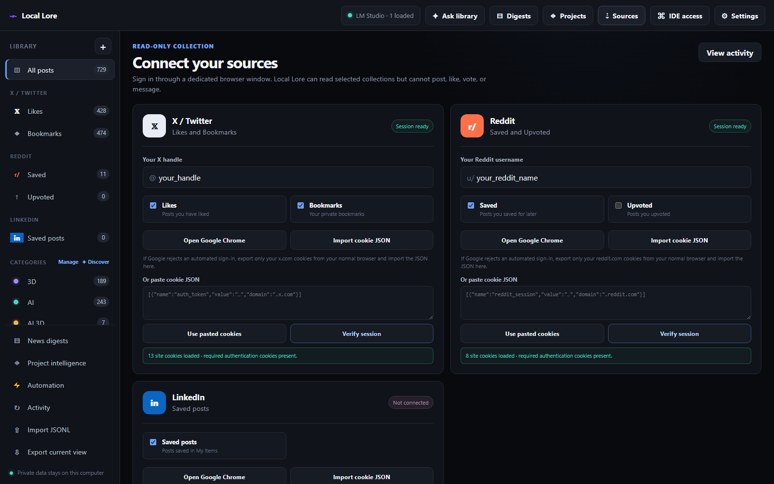Click 'Private data stays on this computer' text

[x=60, y=473]
